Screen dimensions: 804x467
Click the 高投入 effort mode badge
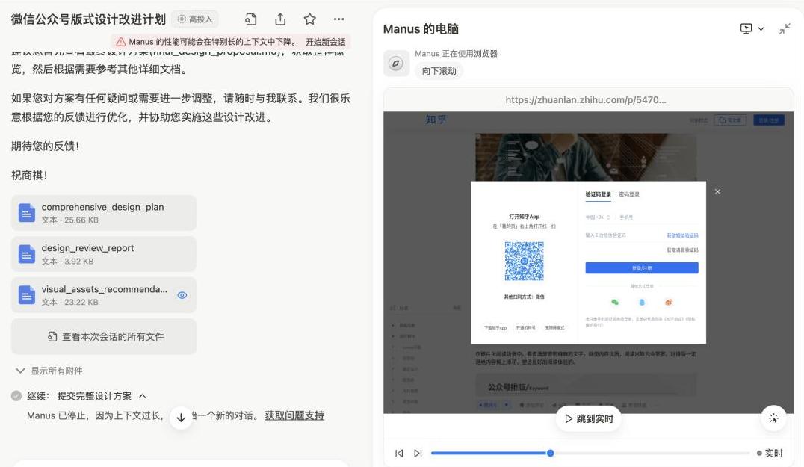pos(195,19)
